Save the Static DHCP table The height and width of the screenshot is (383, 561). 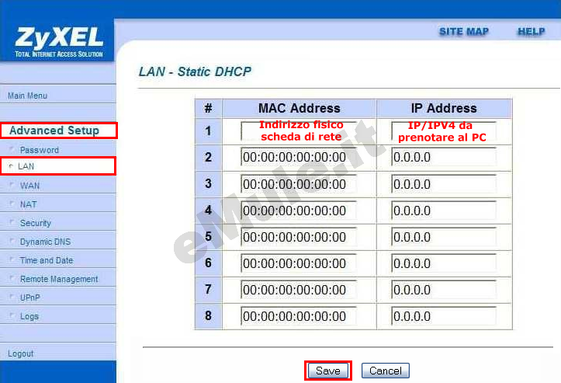pyautogui.click(x=328, y=371)
